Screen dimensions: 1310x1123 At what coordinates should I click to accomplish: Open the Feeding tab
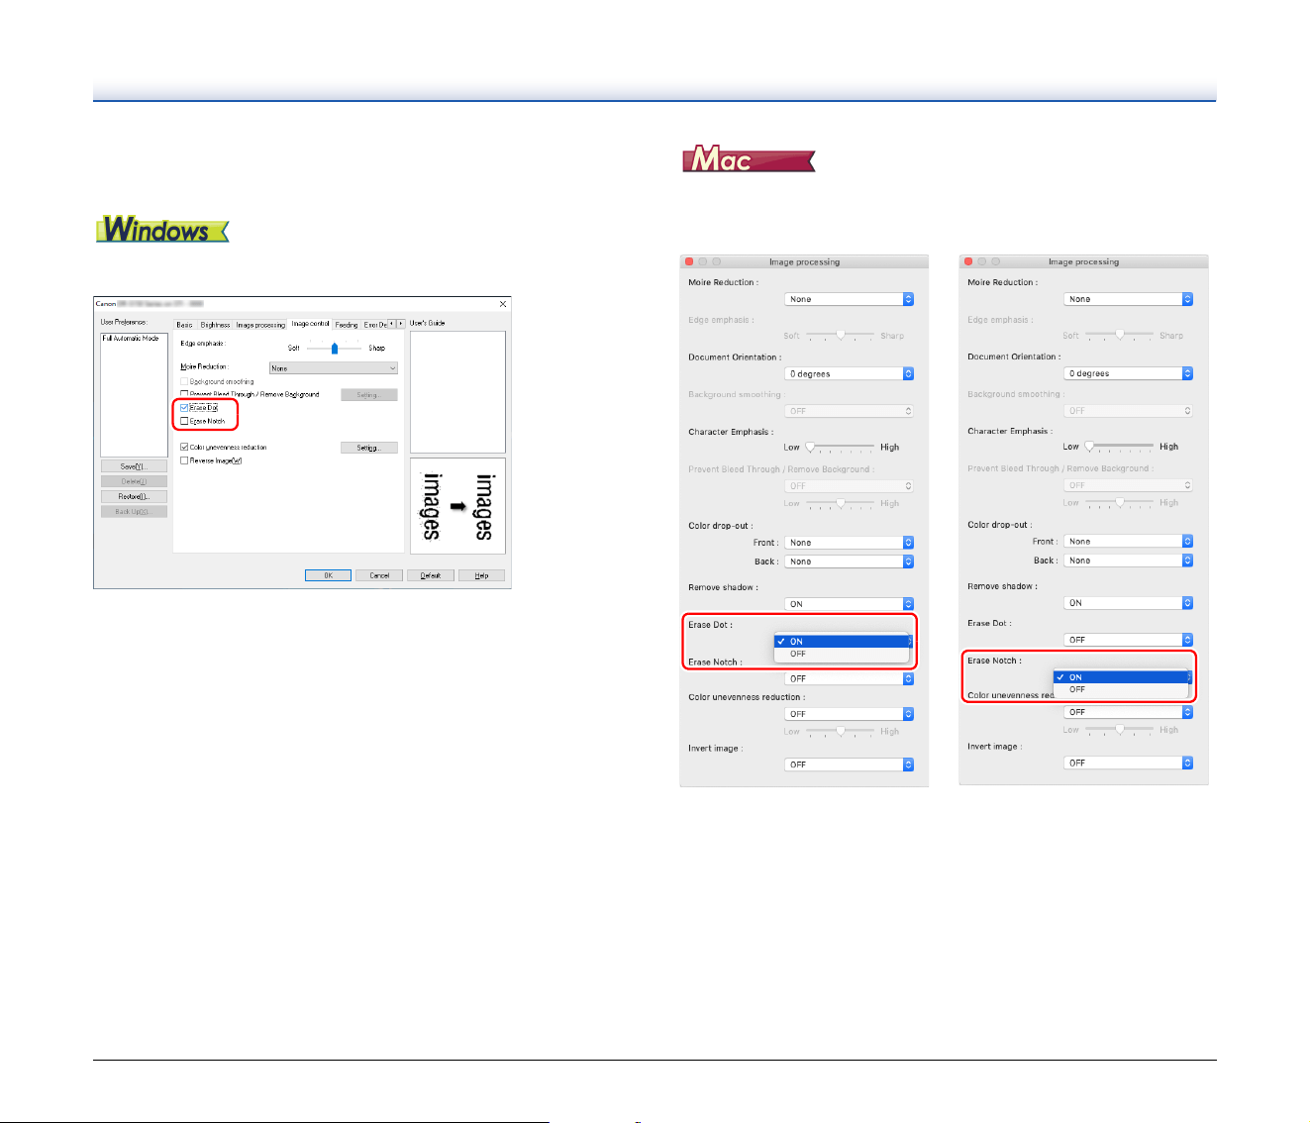pos(347,325)
